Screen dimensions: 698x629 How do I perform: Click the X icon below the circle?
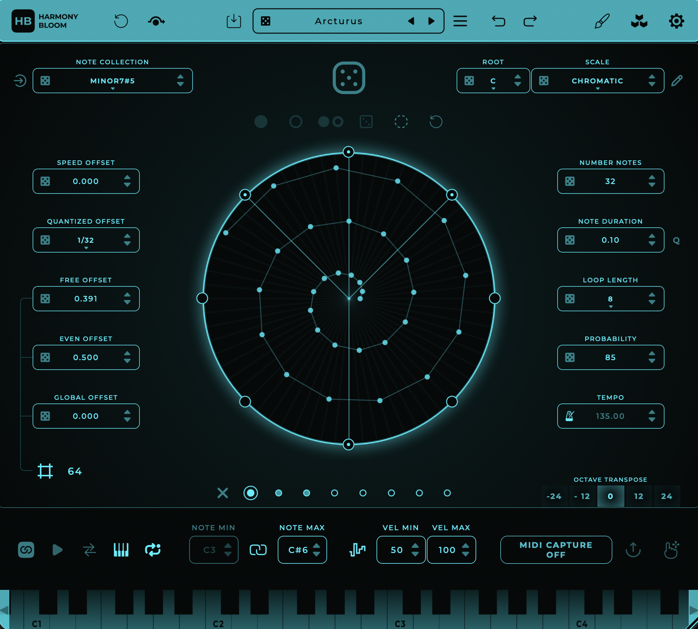(222, 493)
